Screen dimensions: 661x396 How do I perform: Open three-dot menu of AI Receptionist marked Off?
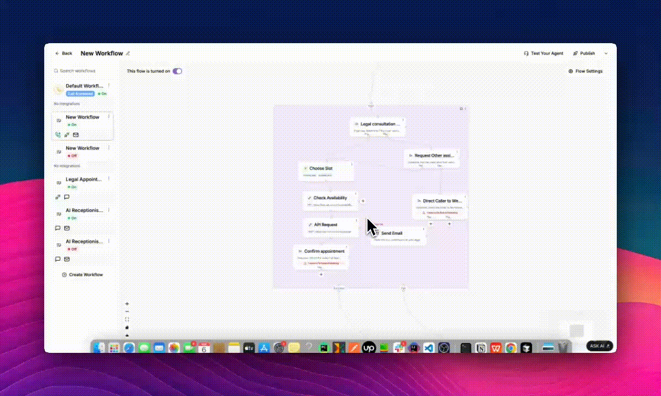pyautogui.click(x=109, y=241)
